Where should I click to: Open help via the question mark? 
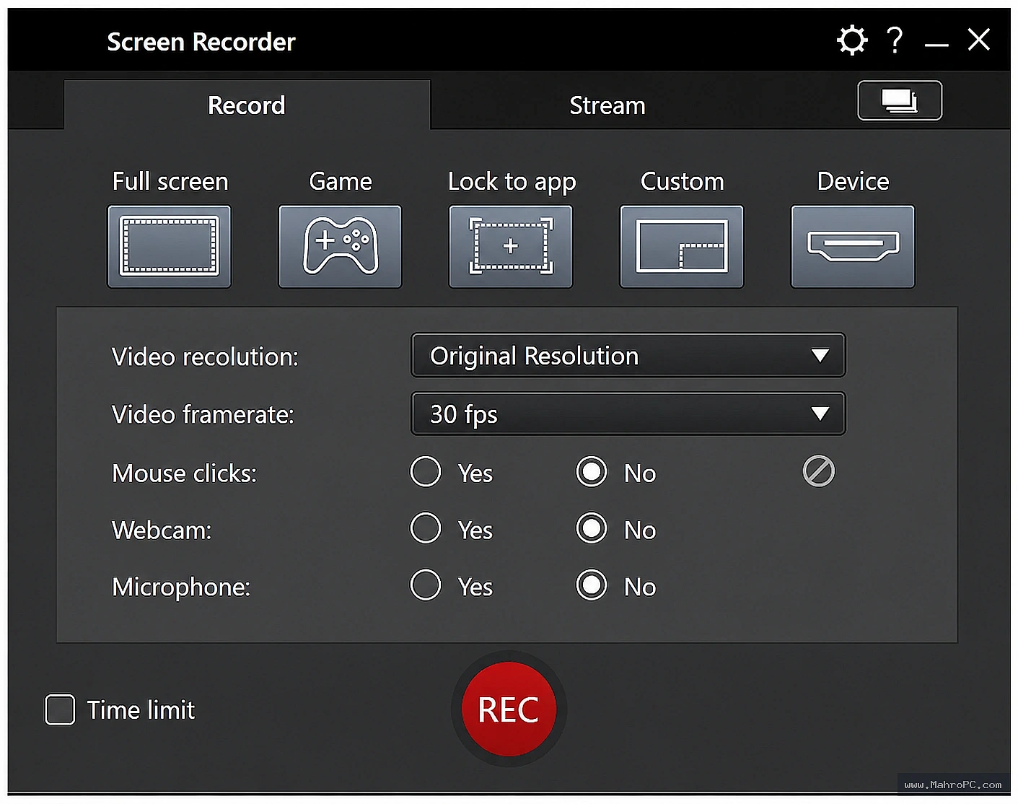[895, 40]
